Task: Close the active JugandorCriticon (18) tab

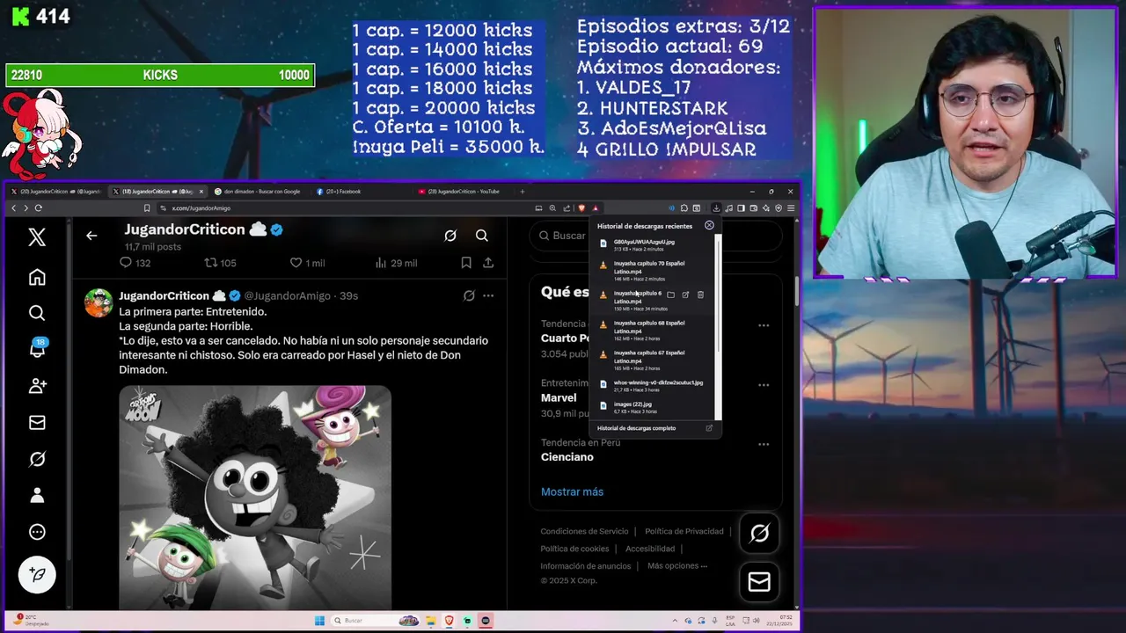Action: tap(201, 191)
